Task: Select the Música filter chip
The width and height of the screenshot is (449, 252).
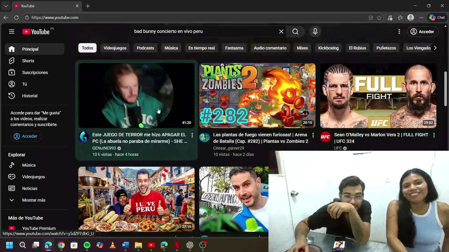Action: (x=171, y=48)
